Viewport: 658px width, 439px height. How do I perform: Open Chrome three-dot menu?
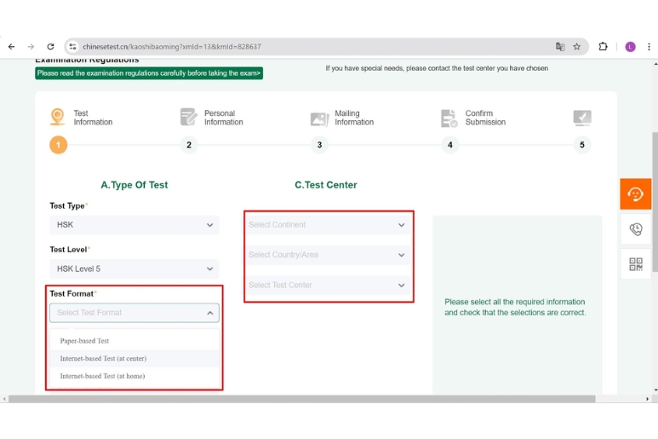(x=649, y=47)
